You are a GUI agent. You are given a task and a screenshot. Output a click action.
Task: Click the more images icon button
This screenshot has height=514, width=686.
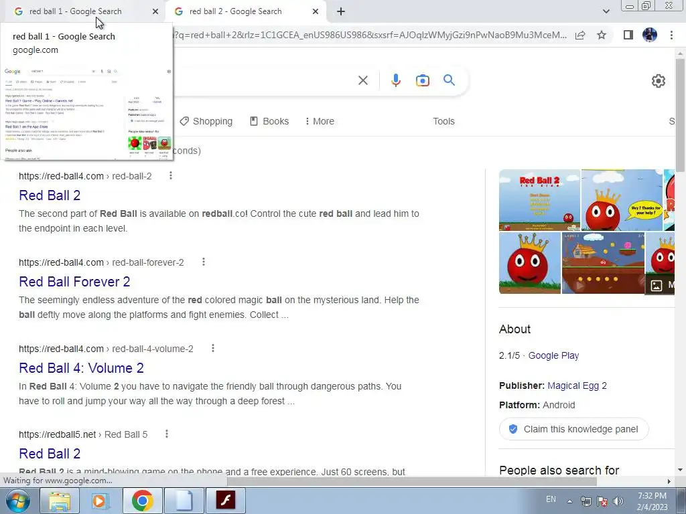coord(660,285)
